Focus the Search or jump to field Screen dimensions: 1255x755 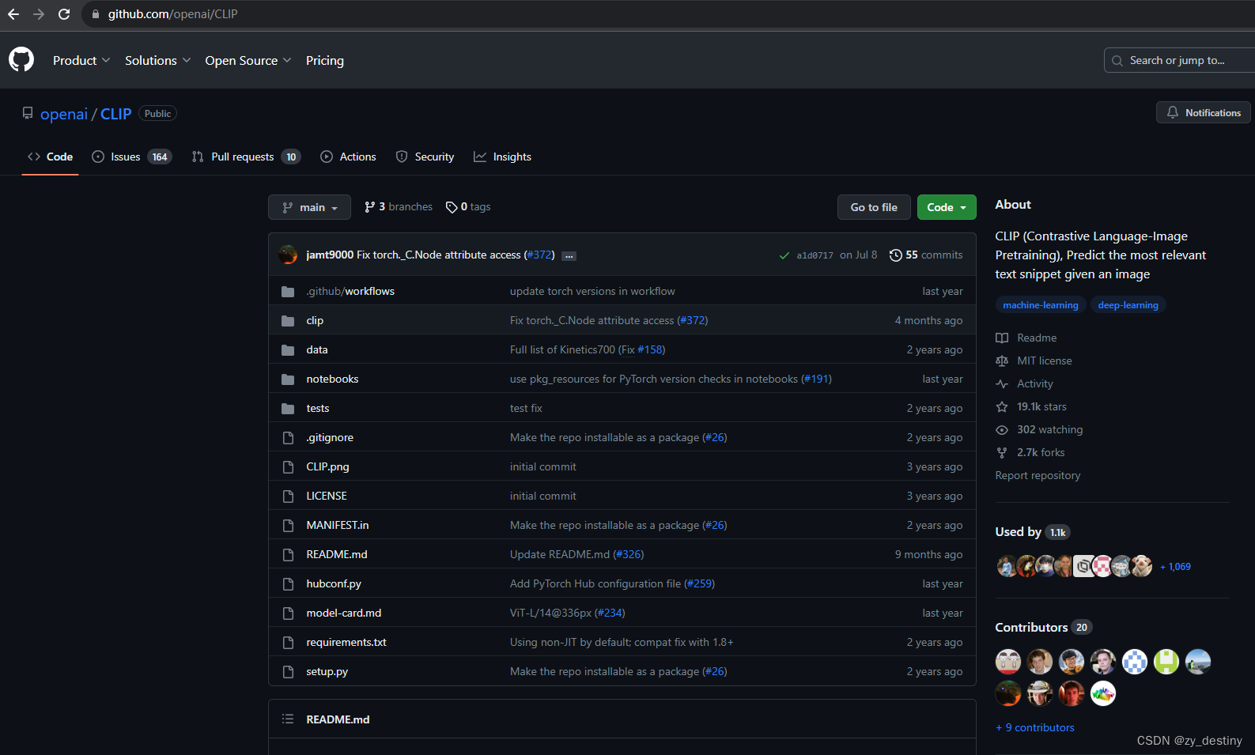pos(1179,60)
